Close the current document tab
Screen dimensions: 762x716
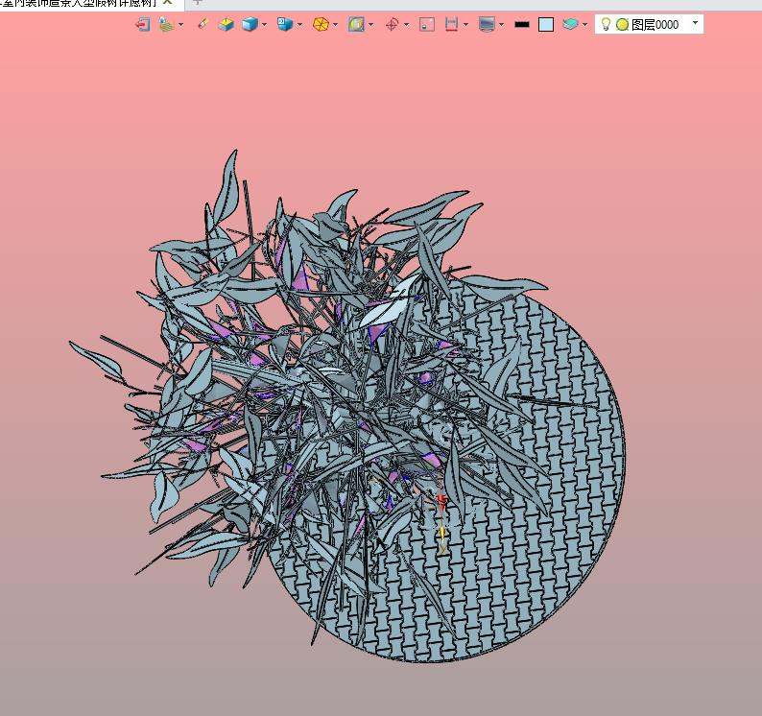coord(167,3)
